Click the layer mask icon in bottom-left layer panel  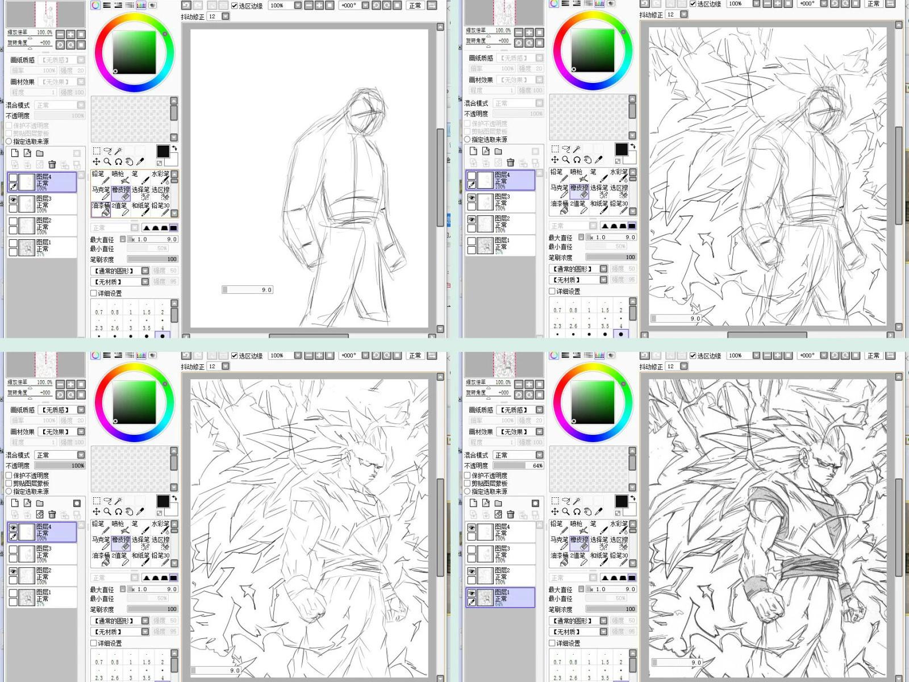(77, 504)
